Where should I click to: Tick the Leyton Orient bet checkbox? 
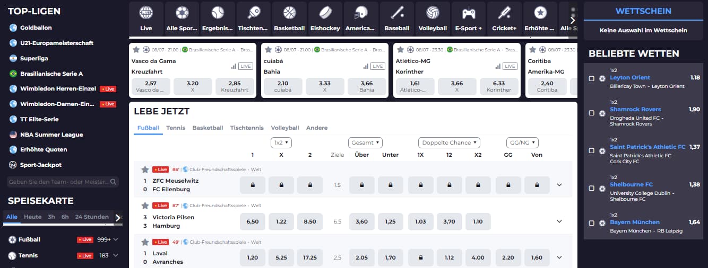592,78
